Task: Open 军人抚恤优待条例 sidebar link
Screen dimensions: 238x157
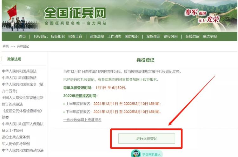Action: pos(16,144)
